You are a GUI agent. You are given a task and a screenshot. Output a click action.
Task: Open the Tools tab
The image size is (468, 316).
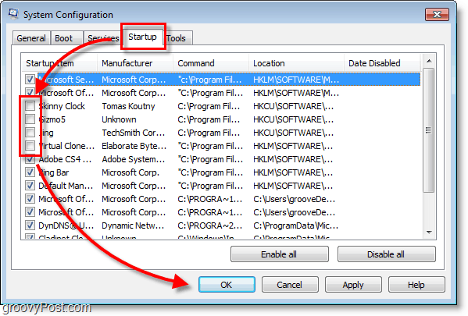pos(178,38)
